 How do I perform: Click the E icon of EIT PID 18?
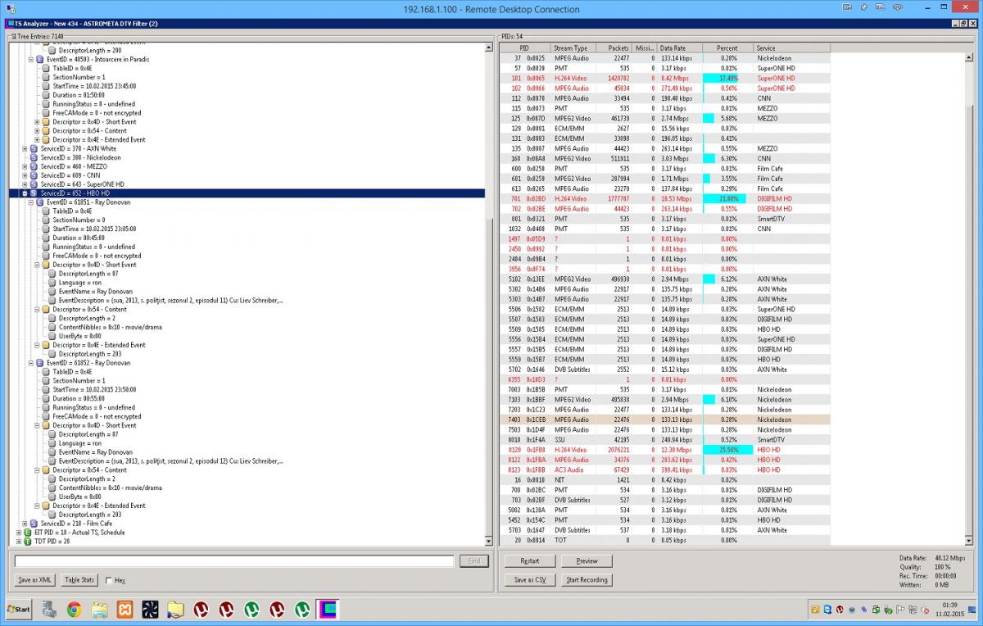[27, 532]
